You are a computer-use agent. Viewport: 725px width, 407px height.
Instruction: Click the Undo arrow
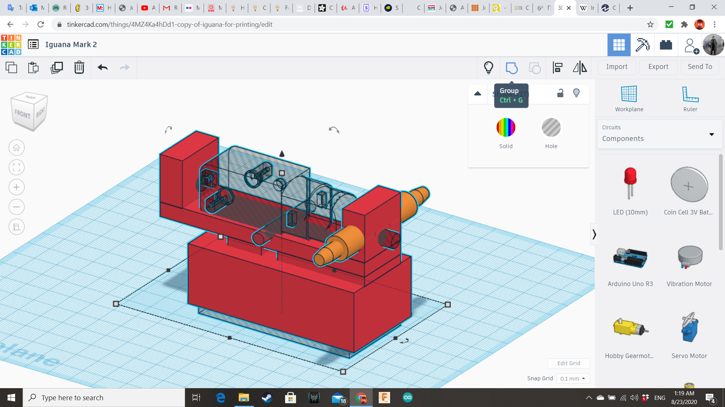(102, 68)
